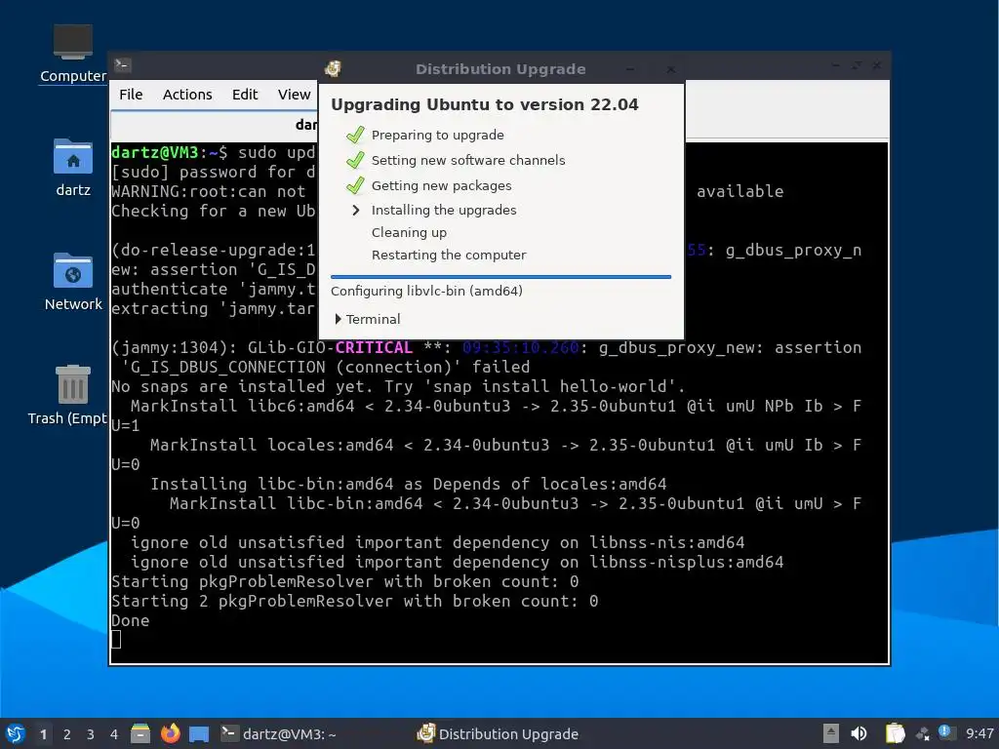This screenshot has width=999, height=749.
Task: Switch to workspace 3
Action: [91, 734]
